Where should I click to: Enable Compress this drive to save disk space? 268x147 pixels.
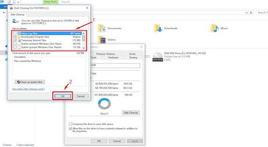tap(70, 124)
